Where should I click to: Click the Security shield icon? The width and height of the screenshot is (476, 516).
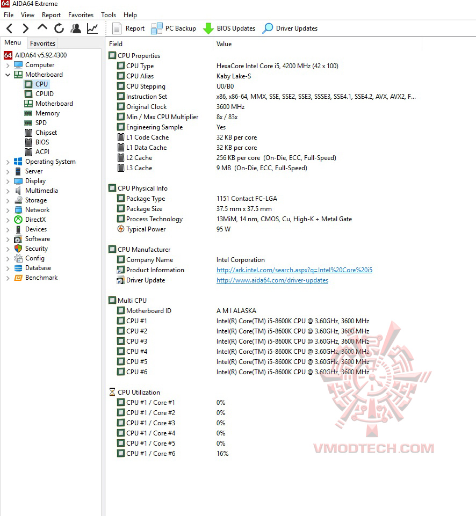18,249
